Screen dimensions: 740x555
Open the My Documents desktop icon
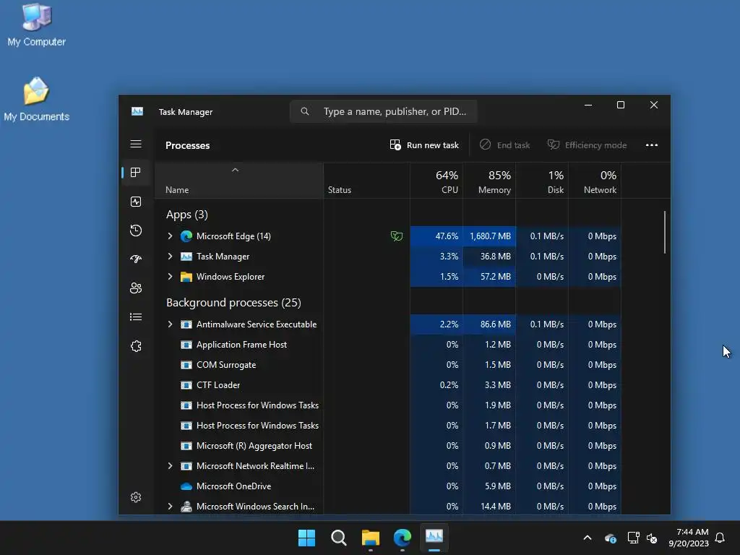36,100
